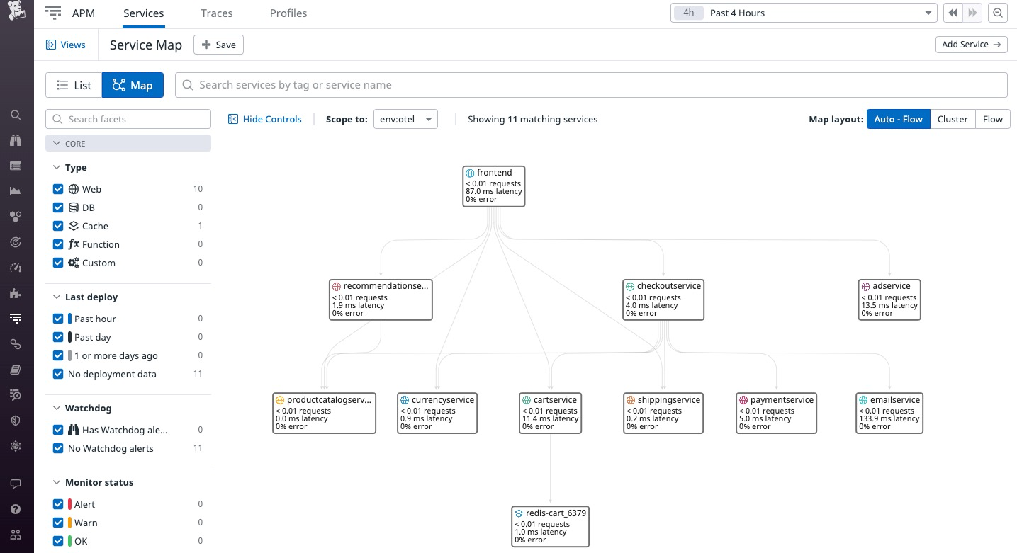Viewport: 1017px width, 553px height.
Task: Click the search magnifier icon in left sidebar
Action: [16, 115]
